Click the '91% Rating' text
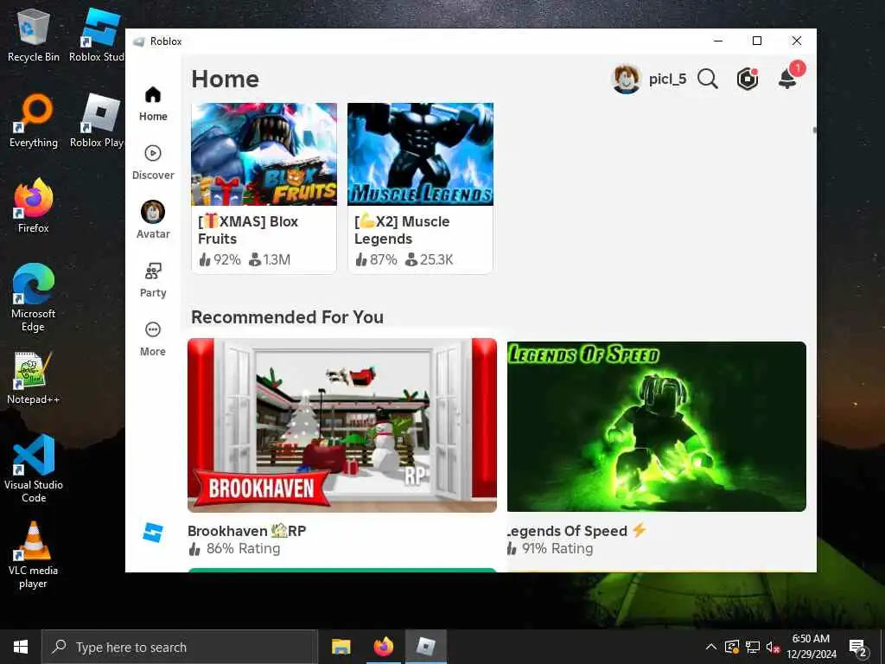 click(x=557, y=549)
